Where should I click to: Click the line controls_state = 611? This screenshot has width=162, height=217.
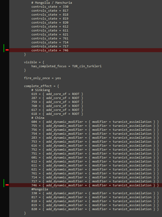[50, 30]
